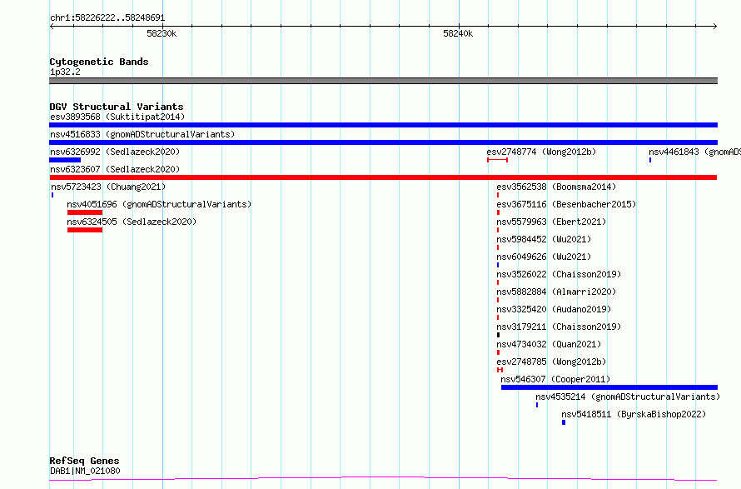This screenshot has height=489, width=741.
Task: Select the blue esv3893568 variant bar
Action: pyautogui.click(x=383, y=125)
